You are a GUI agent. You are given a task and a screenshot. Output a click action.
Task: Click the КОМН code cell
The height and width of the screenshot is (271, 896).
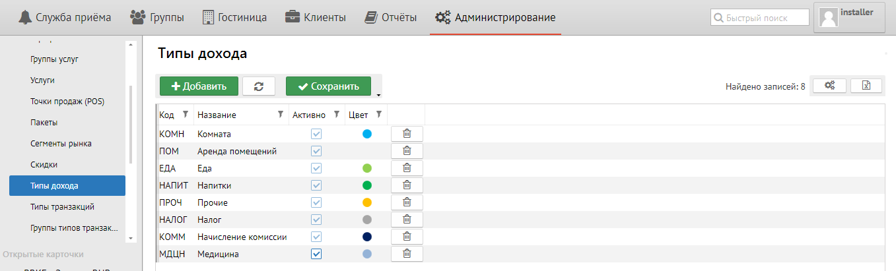(x=175, y=134)
